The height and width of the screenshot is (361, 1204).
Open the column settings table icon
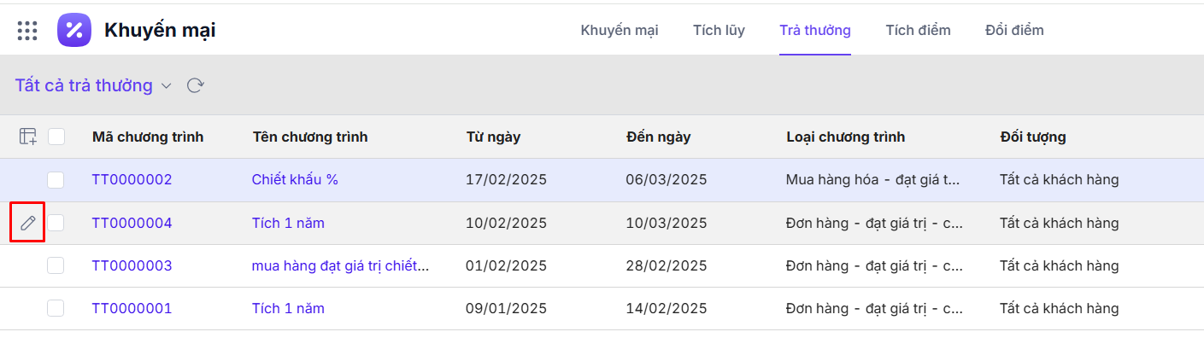pyautogui.click(x=28, y=137)
